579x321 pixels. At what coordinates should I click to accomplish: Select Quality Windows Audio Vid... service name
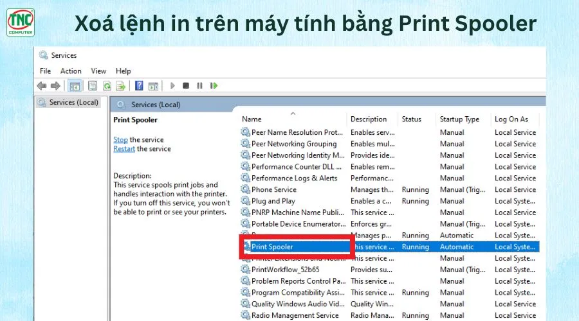298,304
